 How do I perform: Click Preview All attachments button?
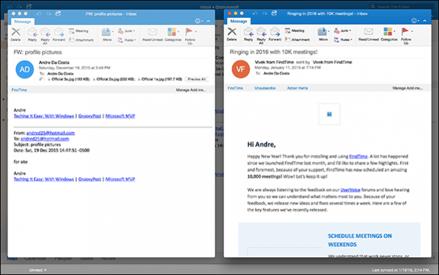tap(197, 80)
